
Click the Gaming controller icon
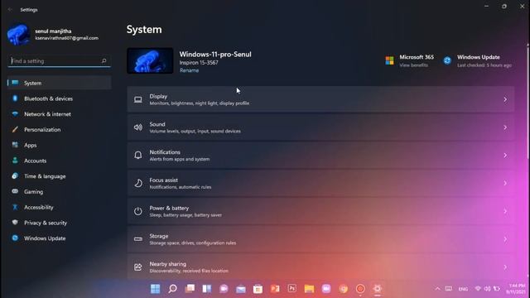click(15, 191)
